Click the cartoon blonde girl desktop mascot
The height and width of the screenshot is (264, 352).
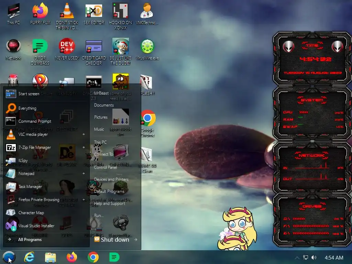(x=237, y=228)
